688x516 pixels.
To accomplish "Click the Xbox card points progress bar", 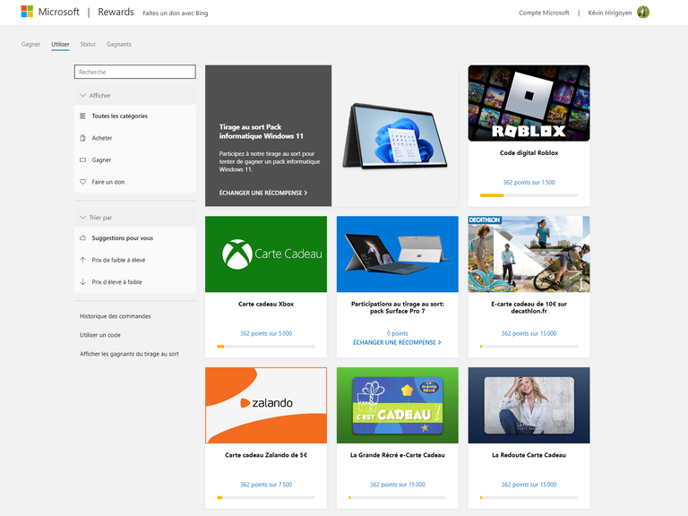I will pos(266,347).
